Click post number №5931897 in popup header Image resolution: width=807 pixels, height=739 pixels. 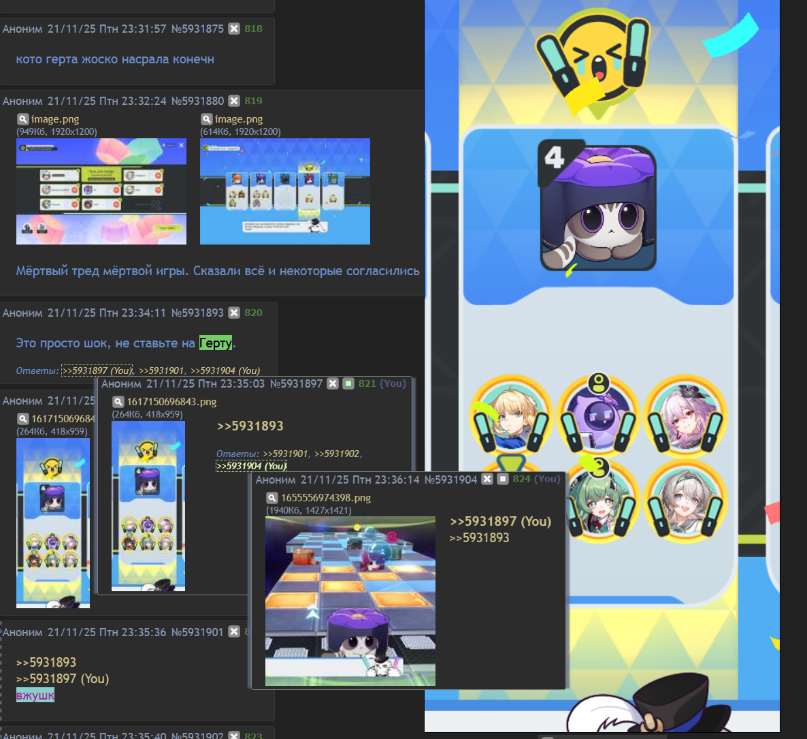[297, 384]
